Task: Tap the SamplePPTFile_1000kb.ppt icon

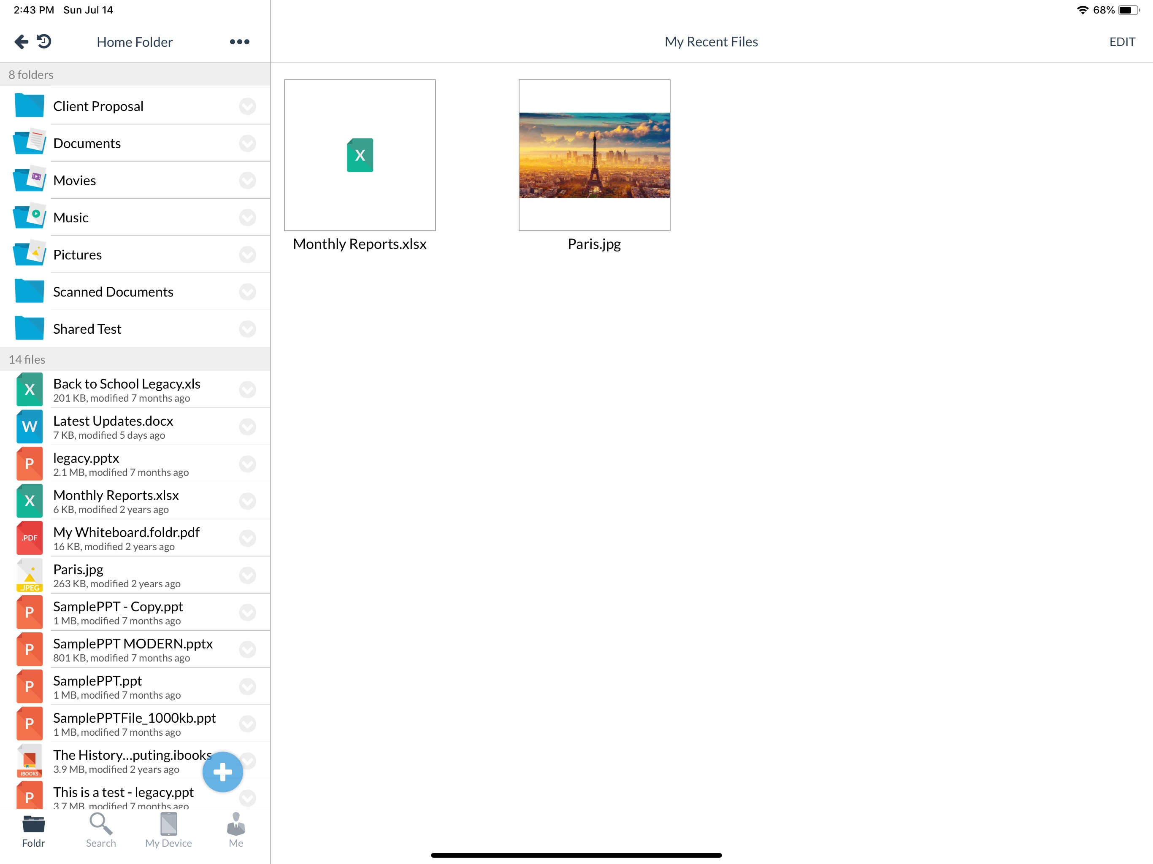Action: coord(30,723)
